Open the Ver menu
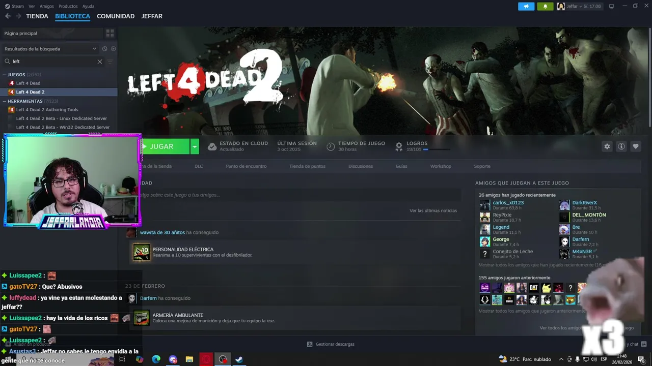 point(32,6)
